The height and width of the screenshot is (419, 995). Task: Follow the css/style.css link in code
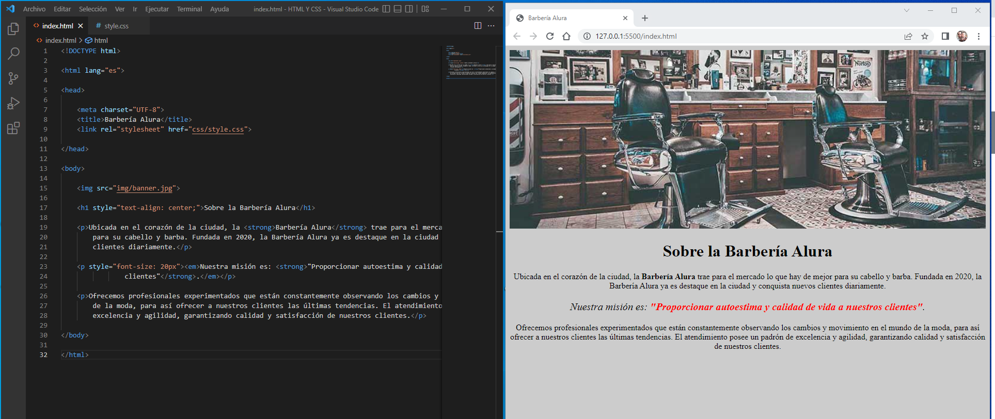[218, 130]
